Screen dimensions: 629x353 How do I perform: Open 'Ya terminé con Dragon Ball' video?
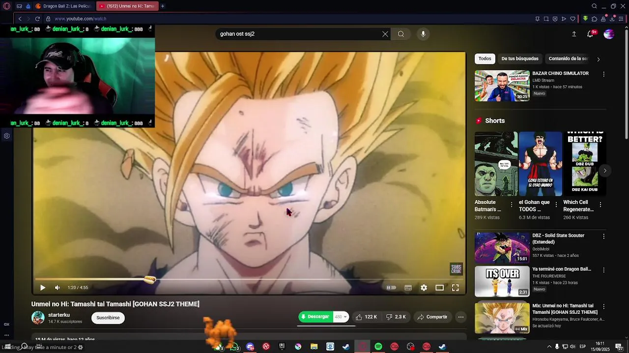tap(502, 281)
